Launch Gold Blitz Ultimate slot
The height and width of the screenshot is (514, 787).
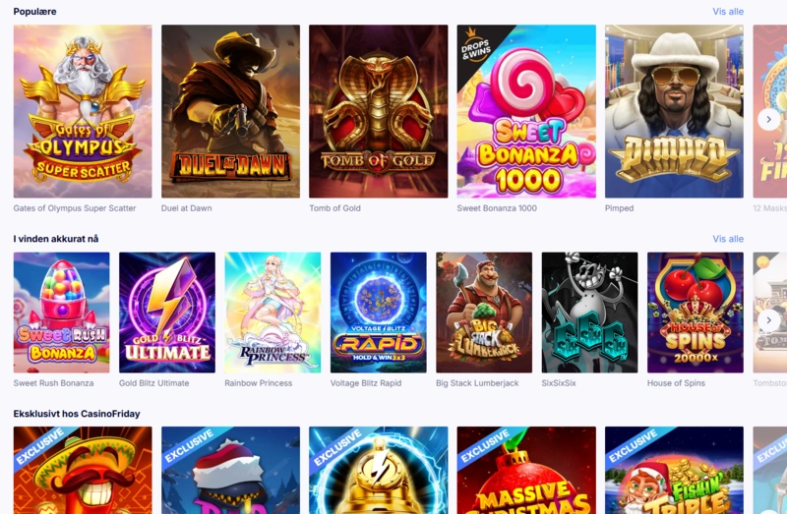click(167, 313)
